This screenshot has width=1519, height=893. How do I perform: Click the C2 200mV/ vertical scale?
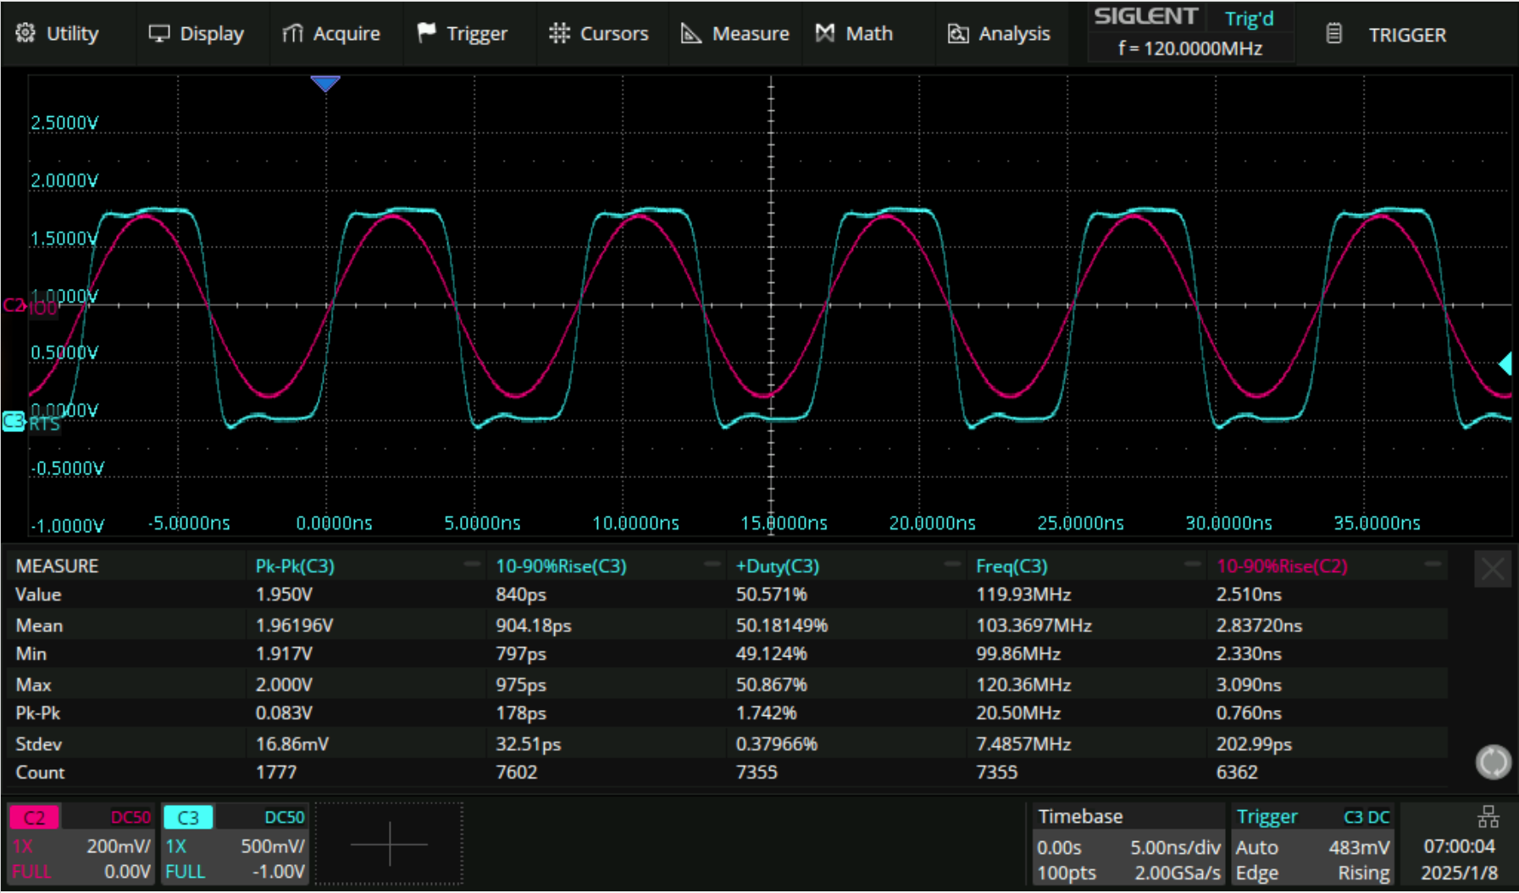[119, 846]
